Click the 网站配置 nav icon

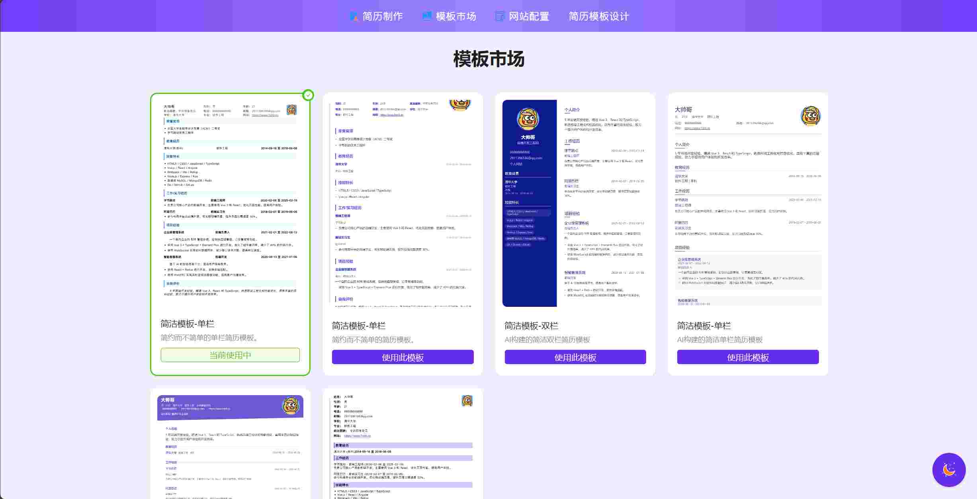click(x=500, y=16)
